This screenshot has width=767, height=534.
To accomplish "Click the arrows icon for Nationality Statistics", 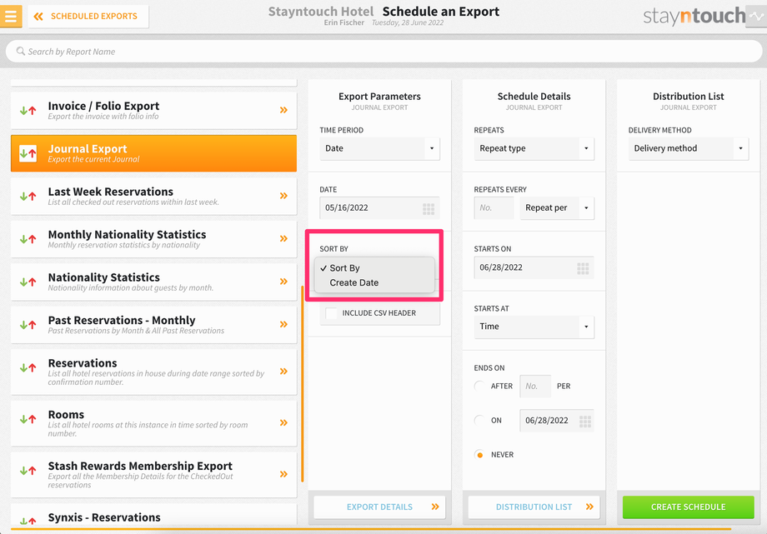I will coord(28,282).
